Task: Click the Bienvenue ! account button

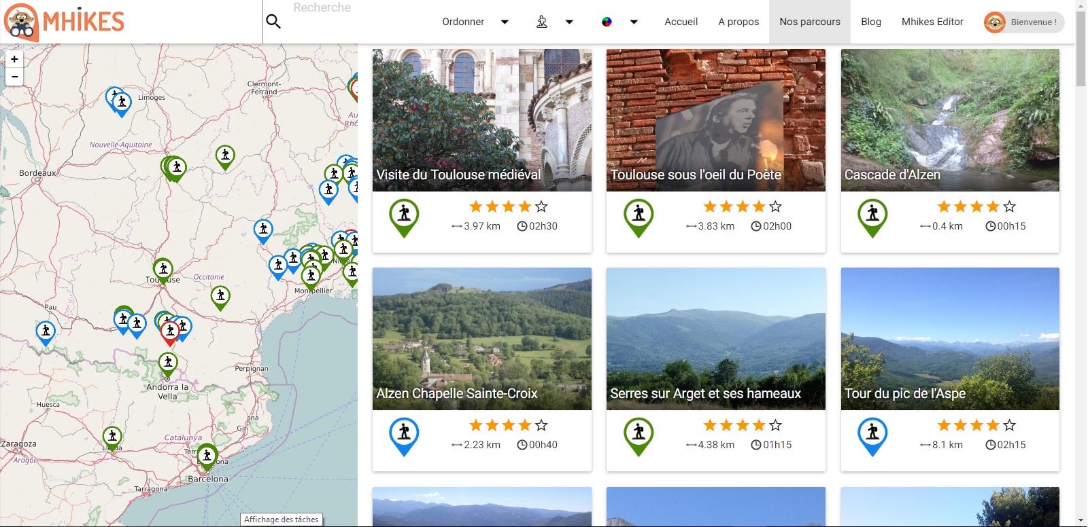Action: tap(1024, 22)
